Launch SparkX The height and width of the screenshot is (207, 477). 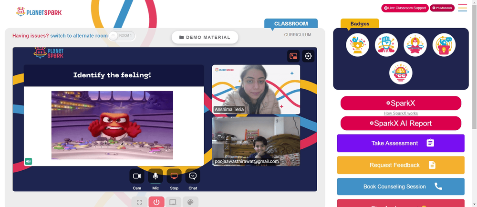[401, 103]
